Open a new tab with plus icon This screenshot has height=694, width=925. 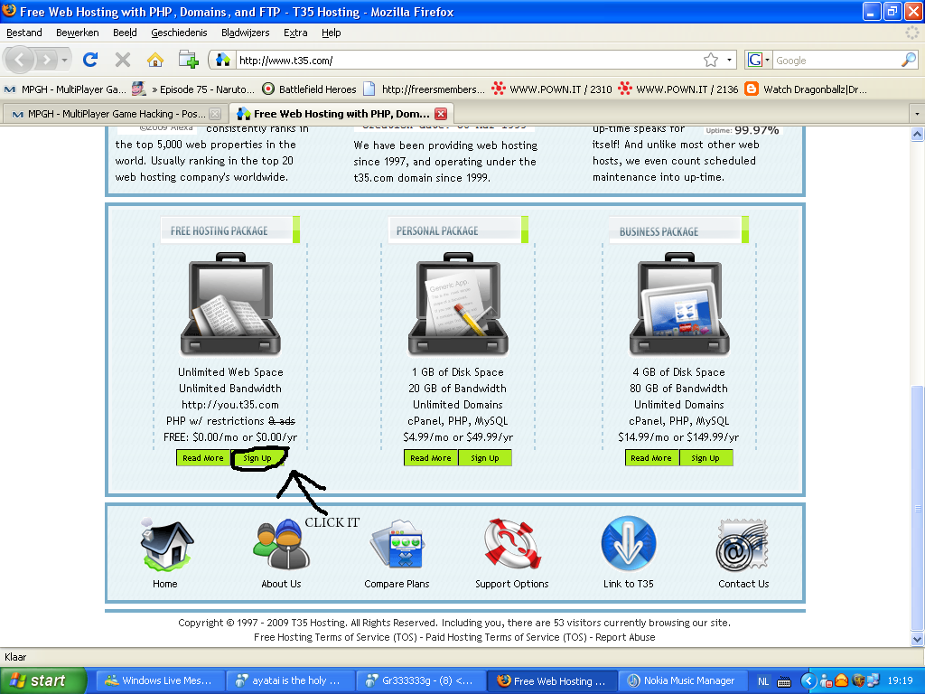(x=188, y=60)
